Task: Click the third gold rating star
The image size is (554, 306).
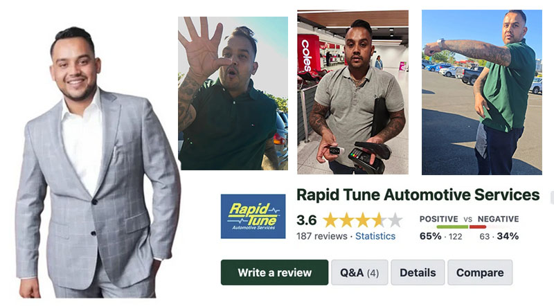Action: pos(362,220)
